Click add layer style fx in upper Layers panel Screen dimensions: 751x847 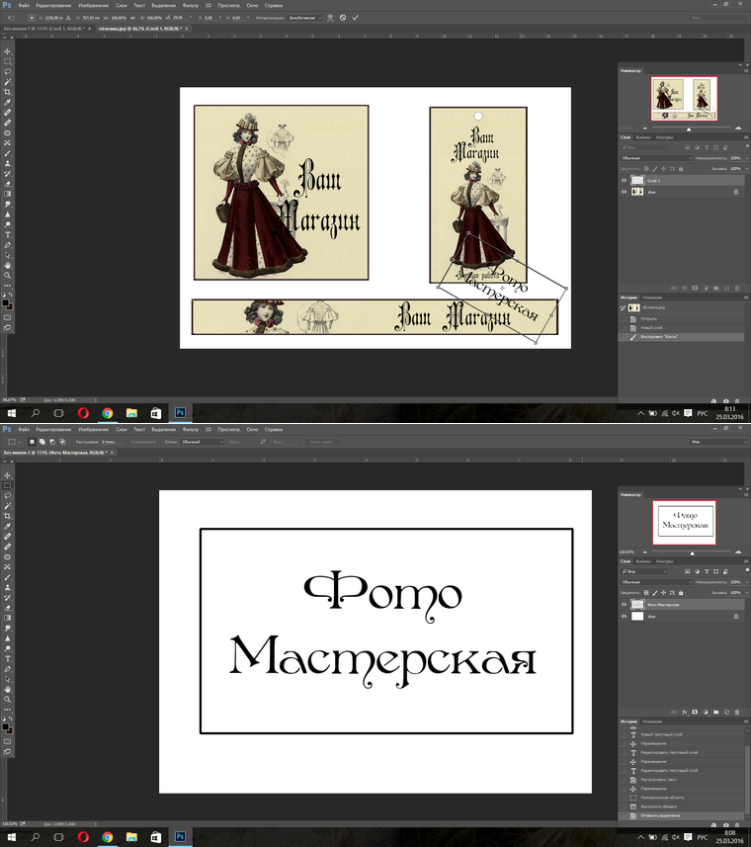point(684,289)
